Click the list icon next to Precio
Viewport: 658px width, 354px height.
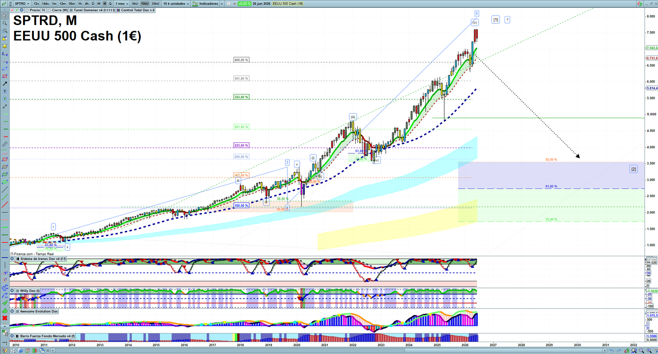pyautogui.click(x=44, y=10)
